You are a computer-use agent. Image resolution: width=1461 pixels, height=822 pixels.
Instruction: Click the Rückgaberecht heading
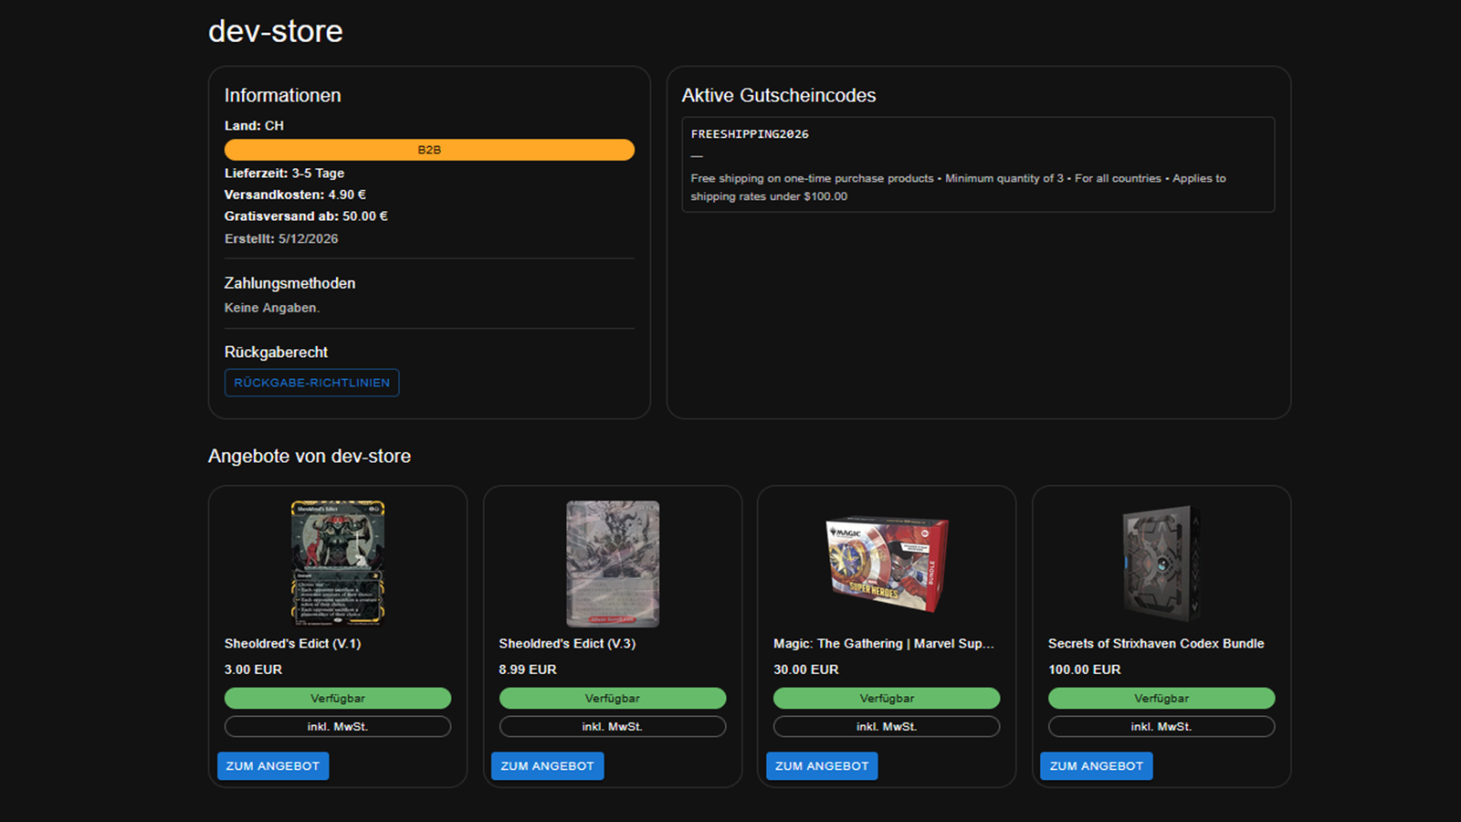click(276, 352)
